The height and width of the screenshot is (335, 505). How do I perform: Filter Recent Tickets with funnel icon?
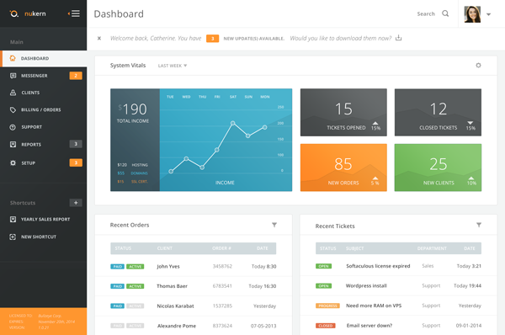[479, 225]
